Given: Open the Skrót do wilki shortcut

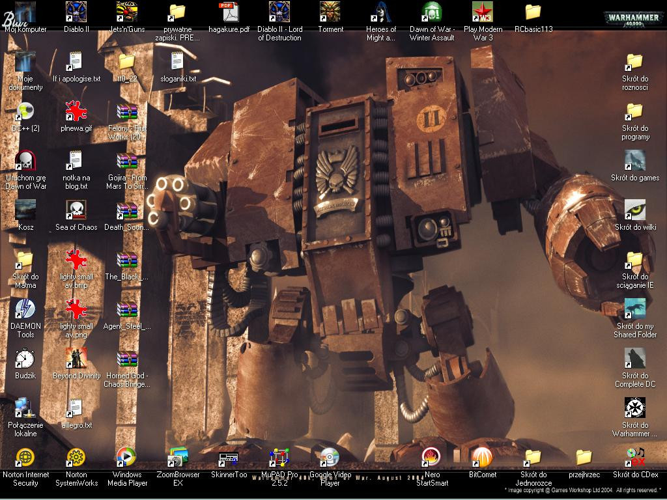Looking at the screenshot, I should pyautogui.click(x=635, y=210).
